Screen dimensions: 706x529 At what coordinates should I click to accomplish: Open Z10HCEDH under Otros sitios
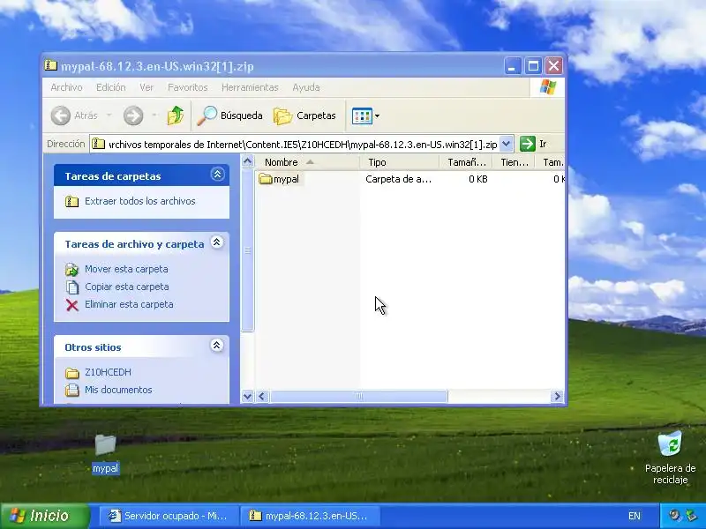[108, 372]
